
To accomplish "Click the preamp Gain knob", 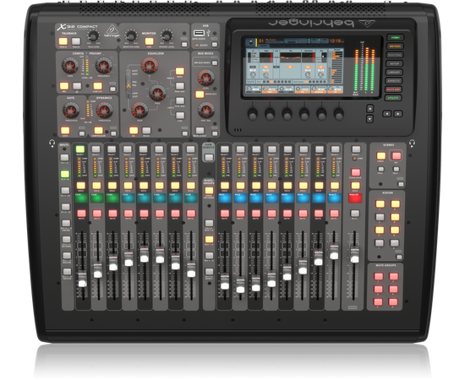I will coord(70,66).
